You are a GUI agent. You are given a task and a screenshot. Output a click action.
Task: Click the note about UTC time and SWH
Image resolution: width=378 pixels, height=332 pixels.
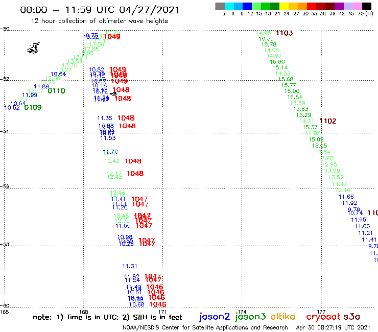(107, 317)
